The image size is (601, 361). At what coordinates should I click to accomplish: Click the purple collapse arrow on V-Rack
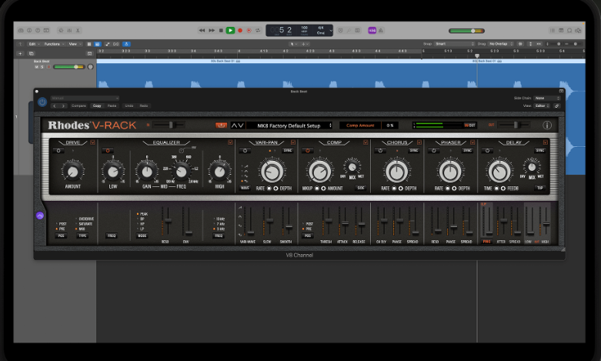[40, 216]
